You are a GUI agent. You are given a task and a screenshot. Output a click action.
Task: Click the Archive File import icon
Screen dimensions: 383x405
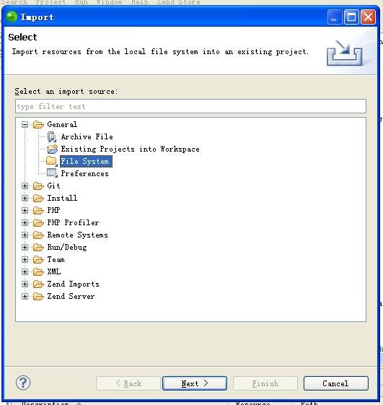tap(52, 136)
